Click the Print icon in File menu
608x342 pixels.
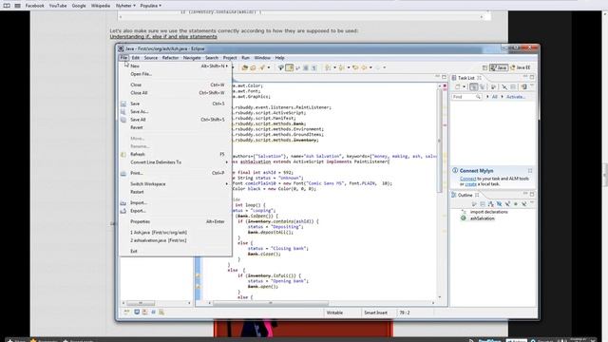(123, 173)
